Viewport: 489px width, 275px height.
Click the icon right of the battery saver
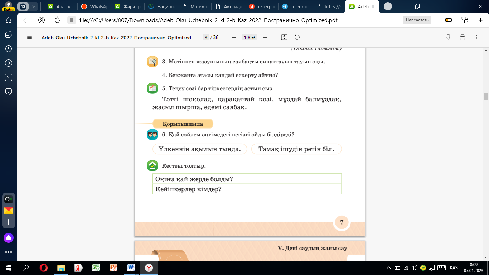tap(465, 20)
